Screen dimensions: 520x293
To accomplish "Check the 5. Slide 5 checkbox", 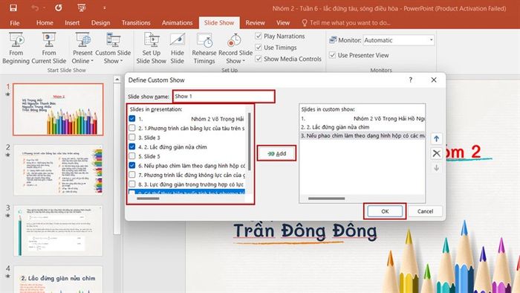I will [132, 155].
